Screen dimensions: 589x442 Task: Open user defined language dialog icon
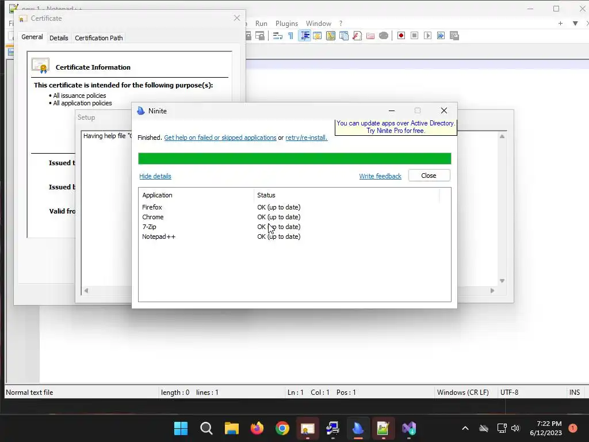318,36
